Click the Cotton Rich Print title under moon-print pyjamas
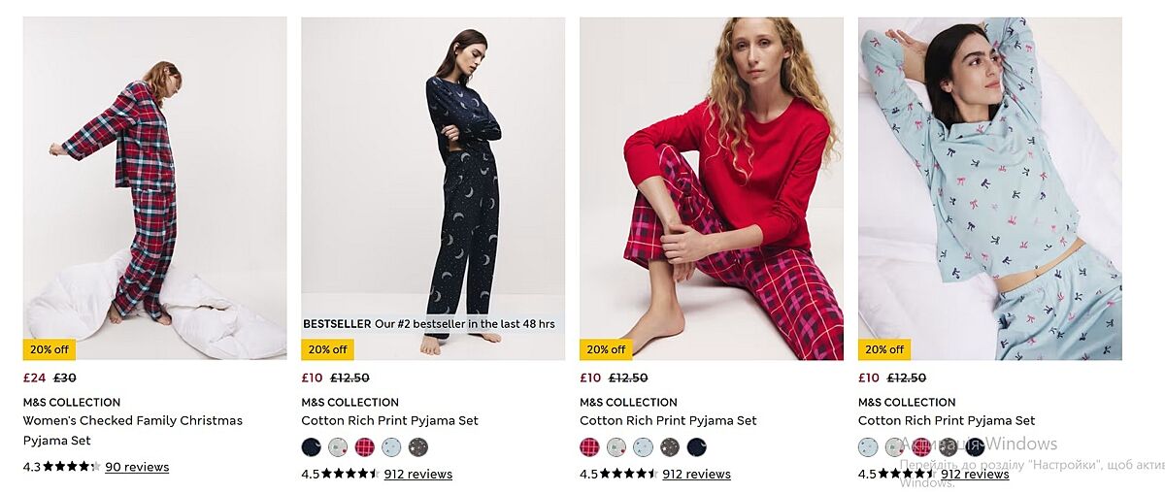Viewport: 1165px width, 494px height. click(x=389, y=421)
